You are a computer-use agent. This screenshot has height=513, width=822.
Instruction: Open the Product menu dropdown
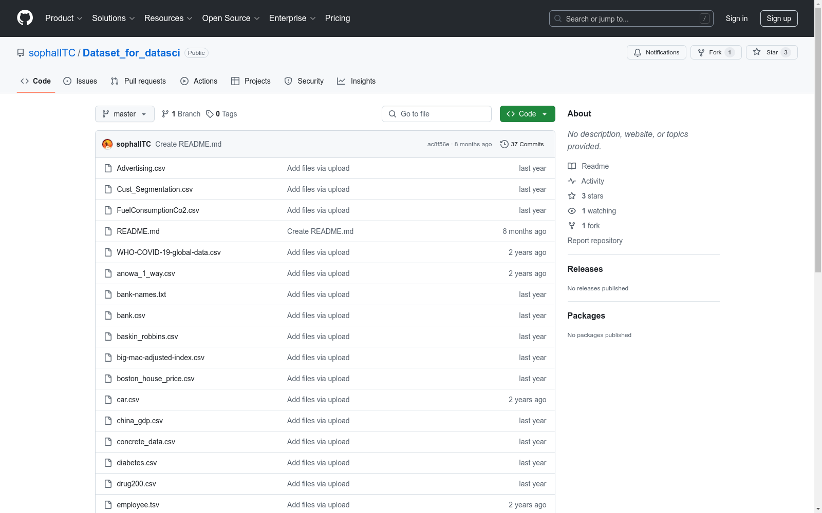coord(64,18)
